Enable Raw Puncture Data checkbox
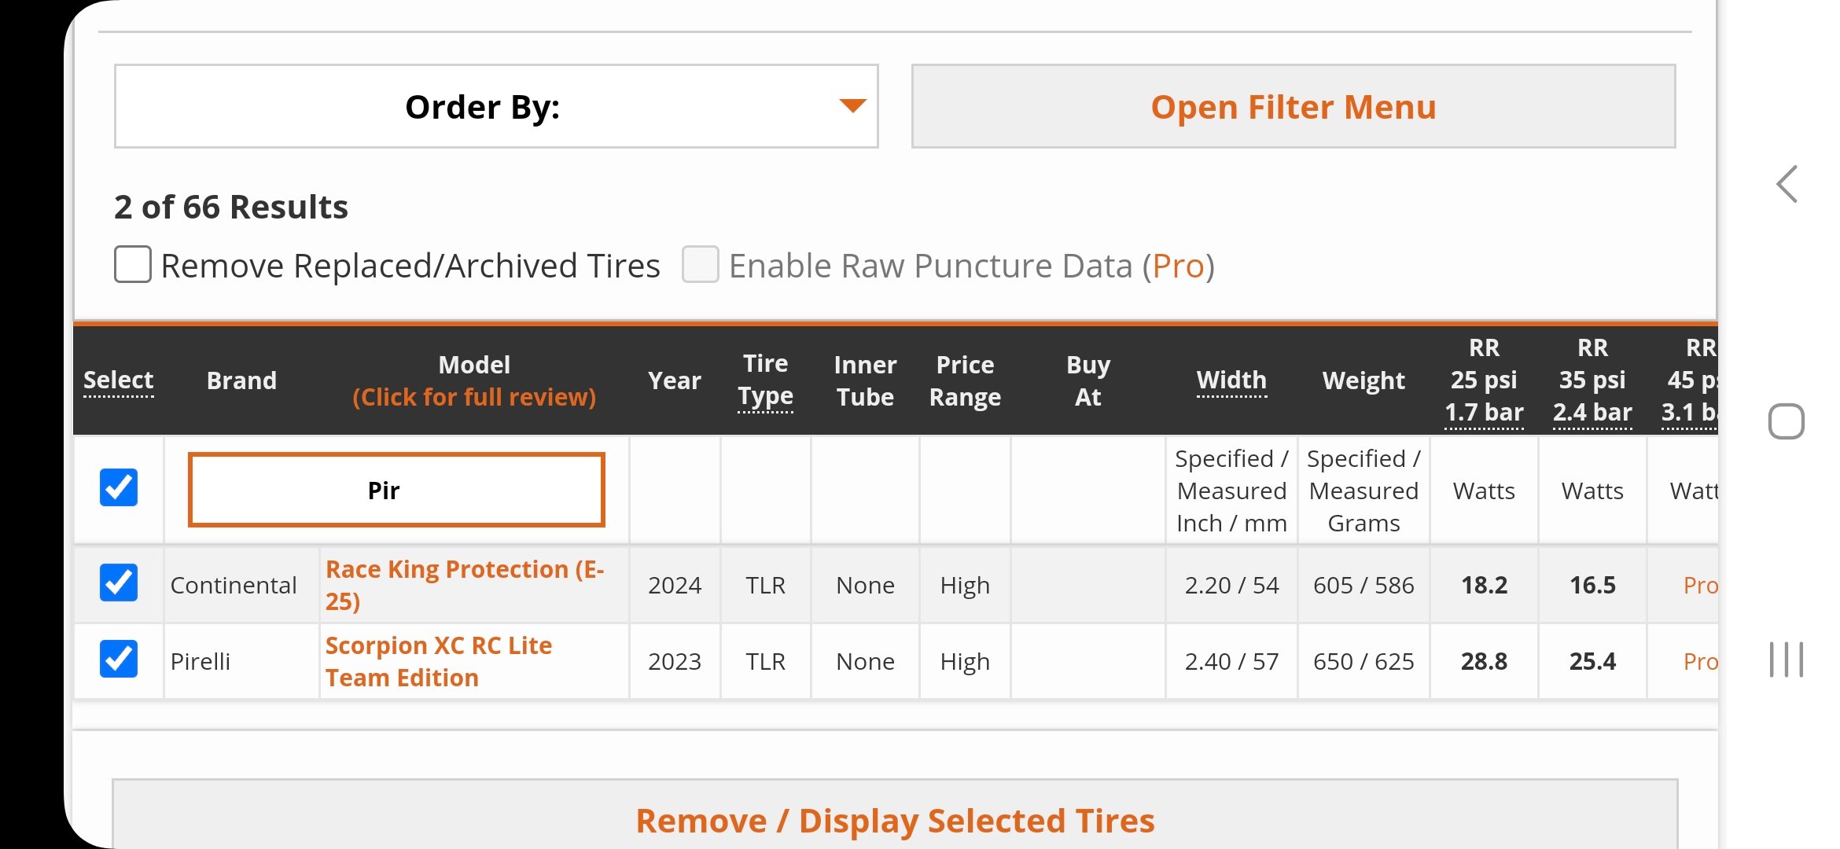The width and height of the screenshot is (1840, 849). tap(700, 264)
